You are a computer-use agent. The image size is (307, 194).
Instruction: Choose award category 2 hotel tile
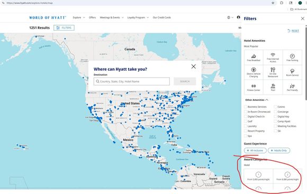(x=287, y=176)
